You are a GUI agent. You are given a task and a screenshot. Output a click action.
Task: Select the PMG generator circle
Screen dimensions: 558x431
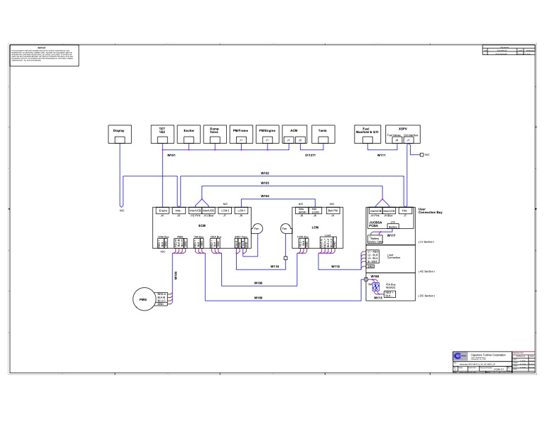tap(144, 299)
